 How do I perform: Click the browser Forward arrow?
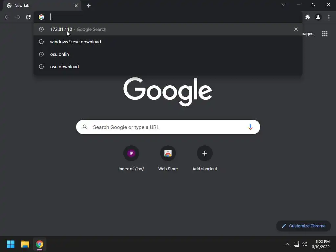tap(18, 17)
